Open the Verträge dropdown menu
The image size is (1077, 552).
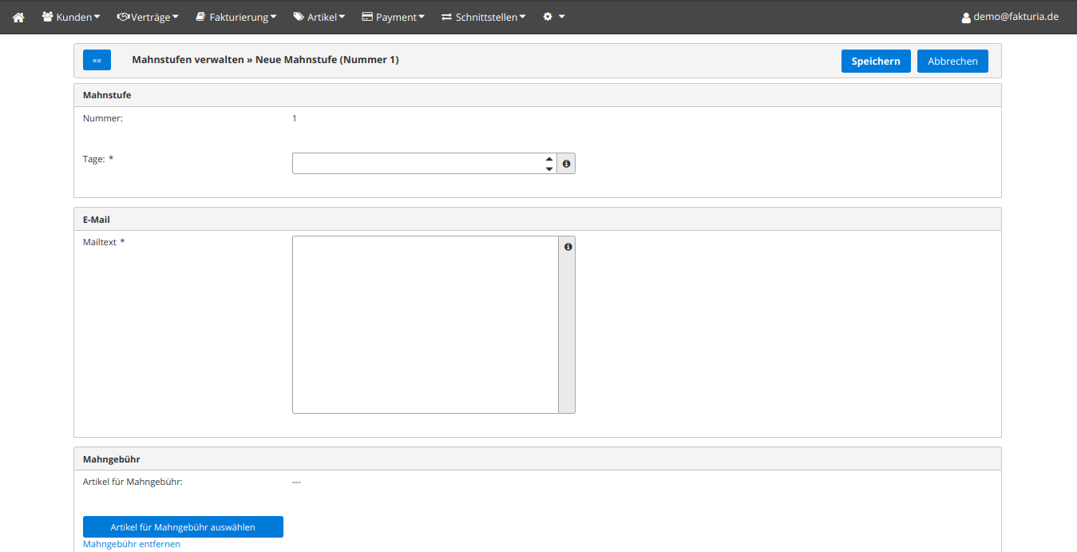pyautogui.click(x=148, y=17)
